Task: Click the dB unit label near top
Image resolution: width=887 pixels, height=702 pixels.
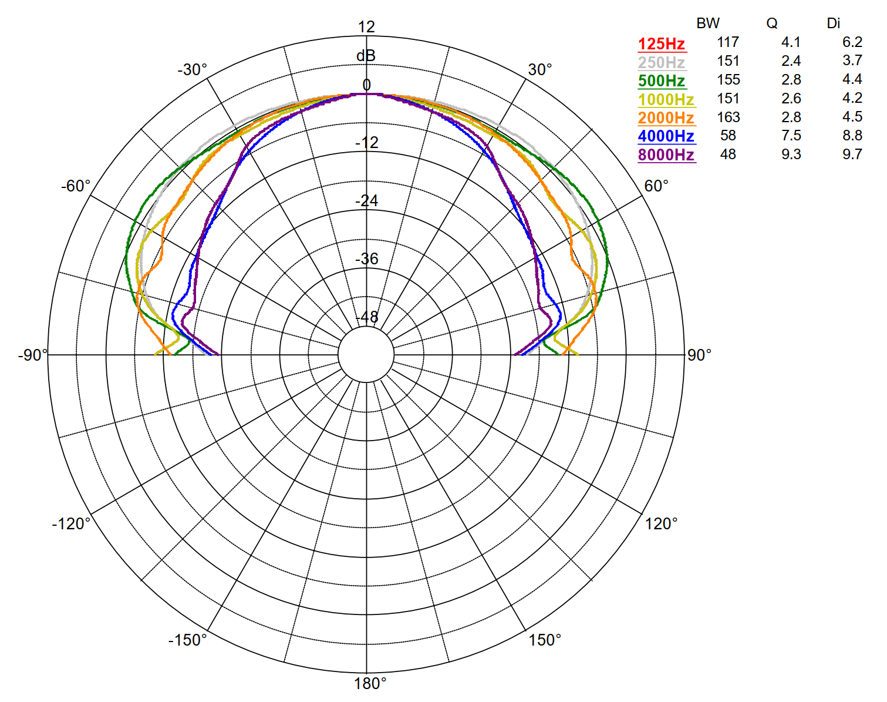Action: (366, 56)
